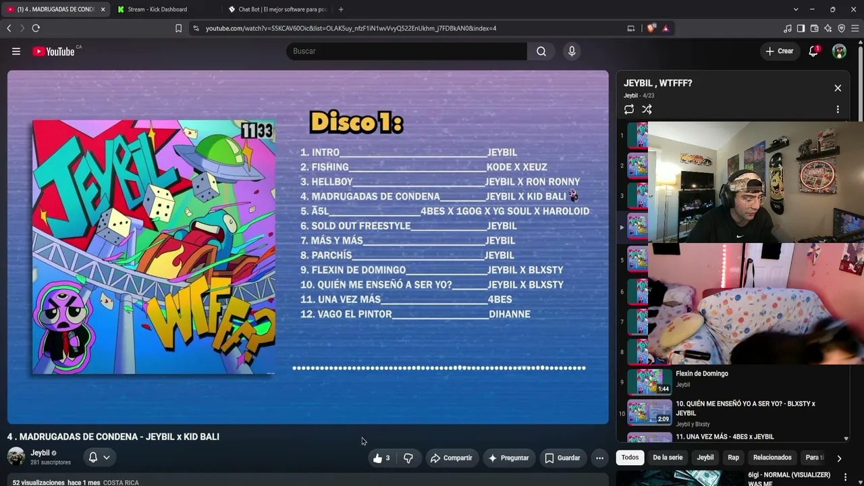Click the JEYBIL, WTFFF? playlist title
Screen dimensions: 864x486
coord(657,83)
